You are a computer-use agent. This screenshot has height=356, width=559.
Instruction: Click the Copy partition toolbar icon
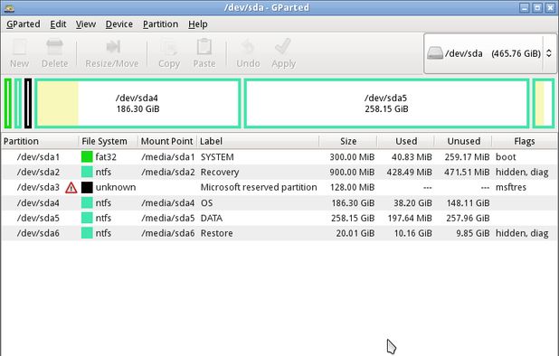(x=169, y=47)
